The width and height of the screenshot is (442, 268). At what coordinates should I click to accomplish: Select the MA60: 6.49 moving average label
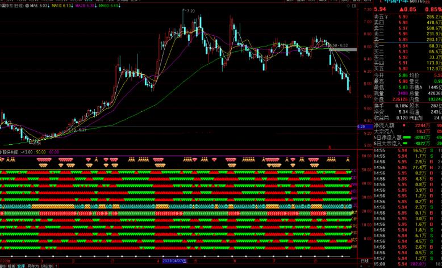pos(110,6)
